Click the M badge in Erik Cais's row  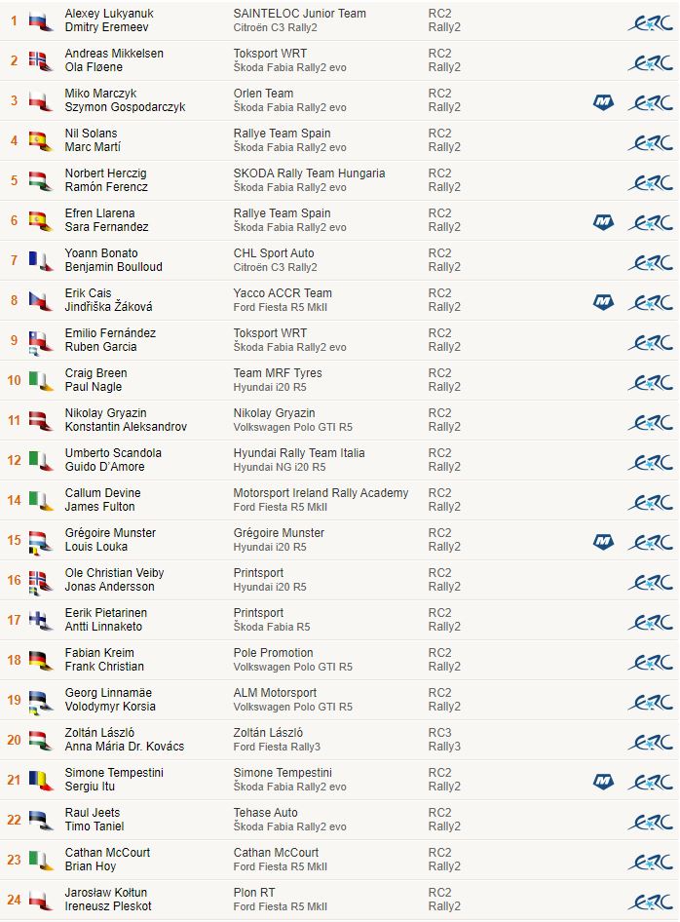click(603, 301)
